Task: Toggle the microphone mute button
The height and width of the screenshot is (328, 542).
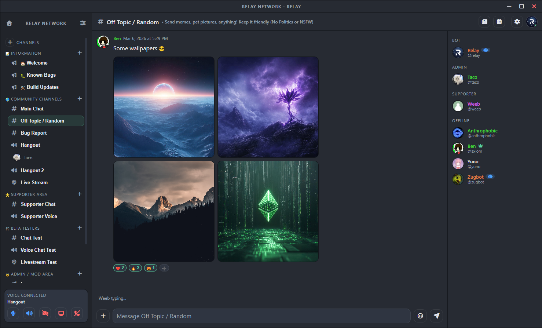Action: tap(13, 313)
